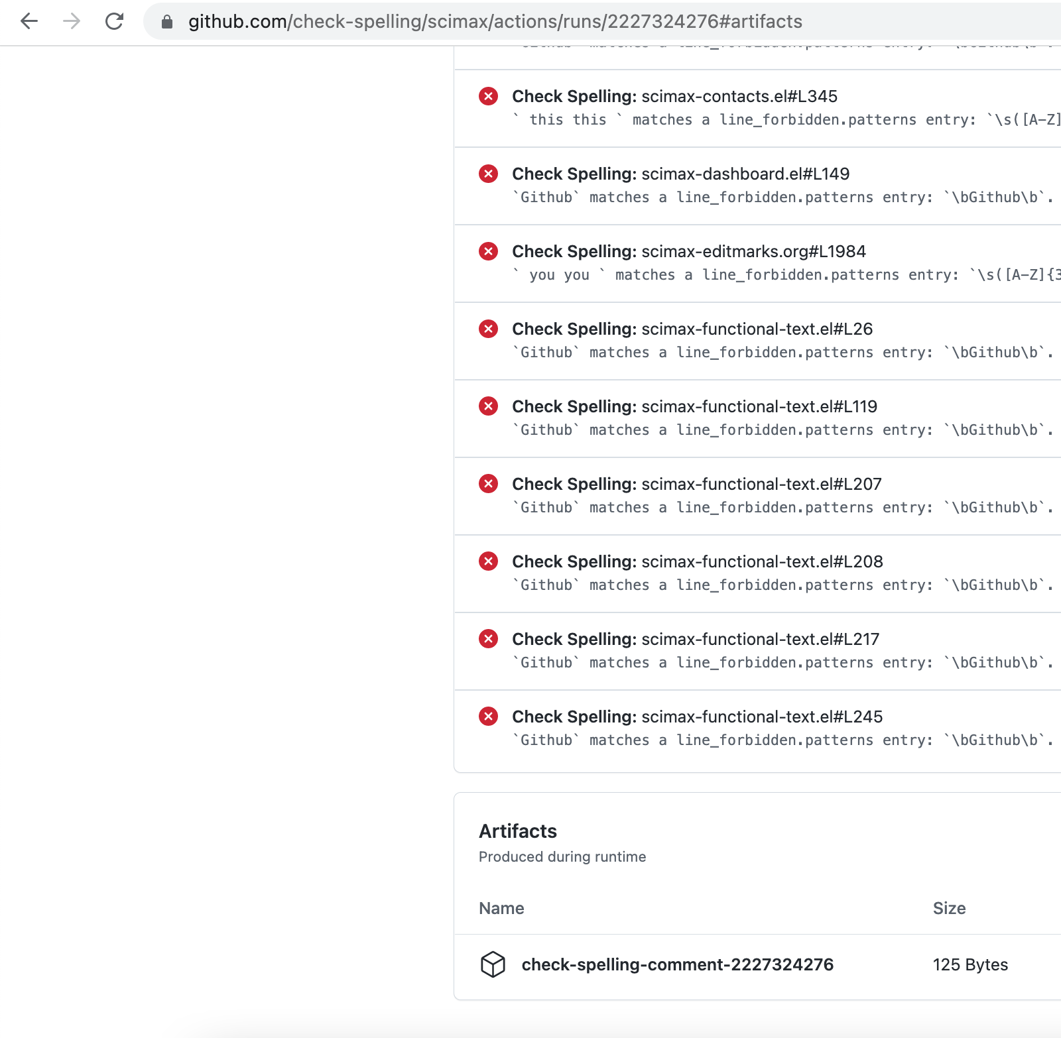Click the 125 Bytes size value

pyautogui.click(x=970, y=964)
